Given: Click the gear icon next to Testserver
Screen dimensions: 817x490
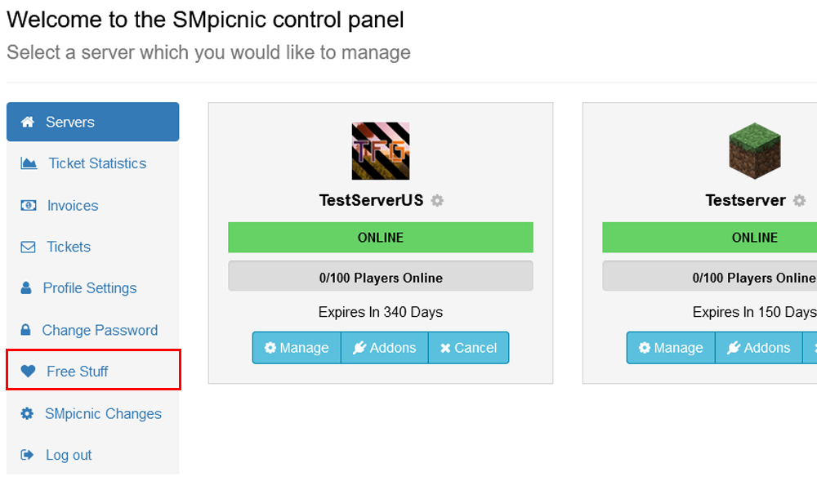Looking at the screenshot, I should (x=799, y=200).
